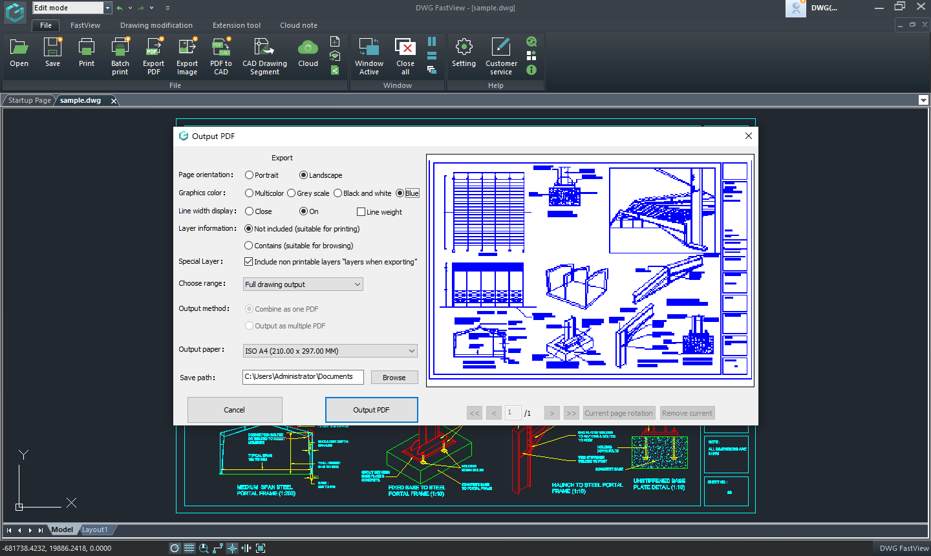
Task: Switch to Drawing modification tab
Action: click(156, 25)
